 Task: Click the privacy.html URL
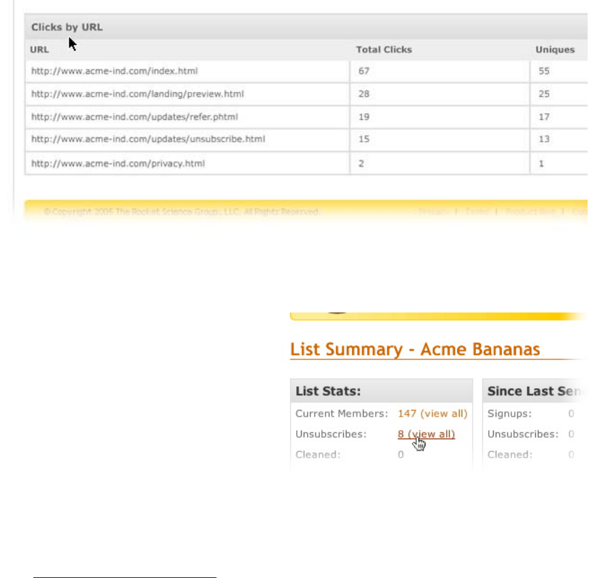tap(118, 163)
